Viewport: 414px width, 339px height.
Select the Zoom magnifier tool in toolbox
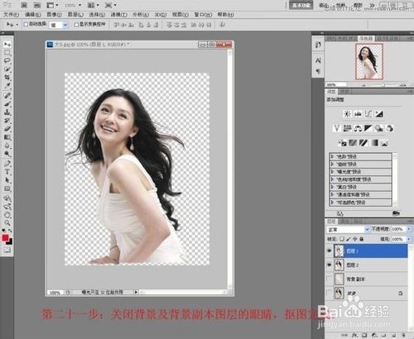pyautogui.click(x=7, y=222)
